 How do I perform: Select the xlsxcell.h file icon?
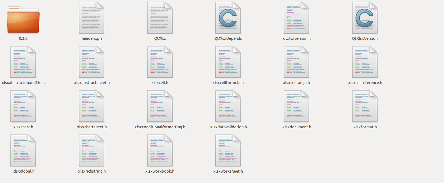point(160,62)
